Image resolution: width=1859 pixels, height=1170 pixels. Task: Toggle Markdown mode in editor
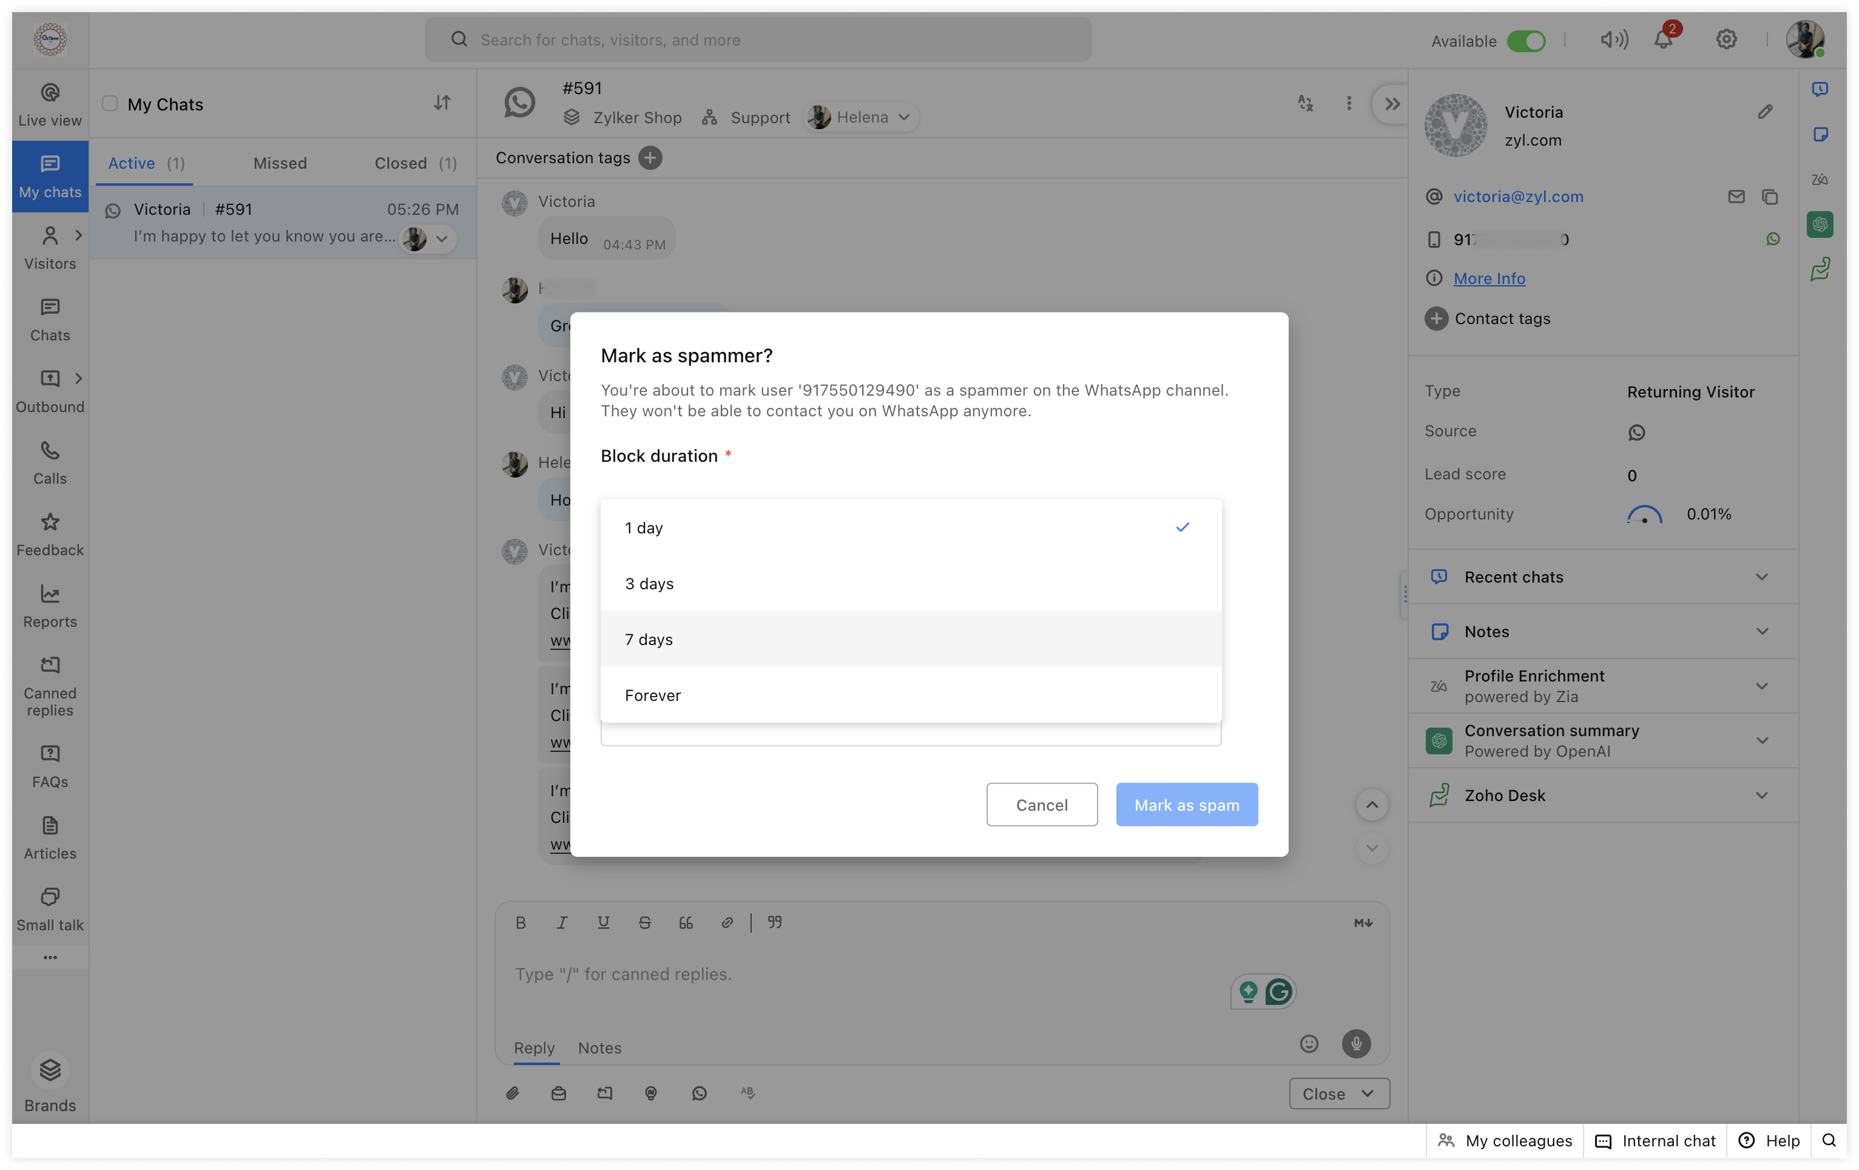pos(1363,922)
